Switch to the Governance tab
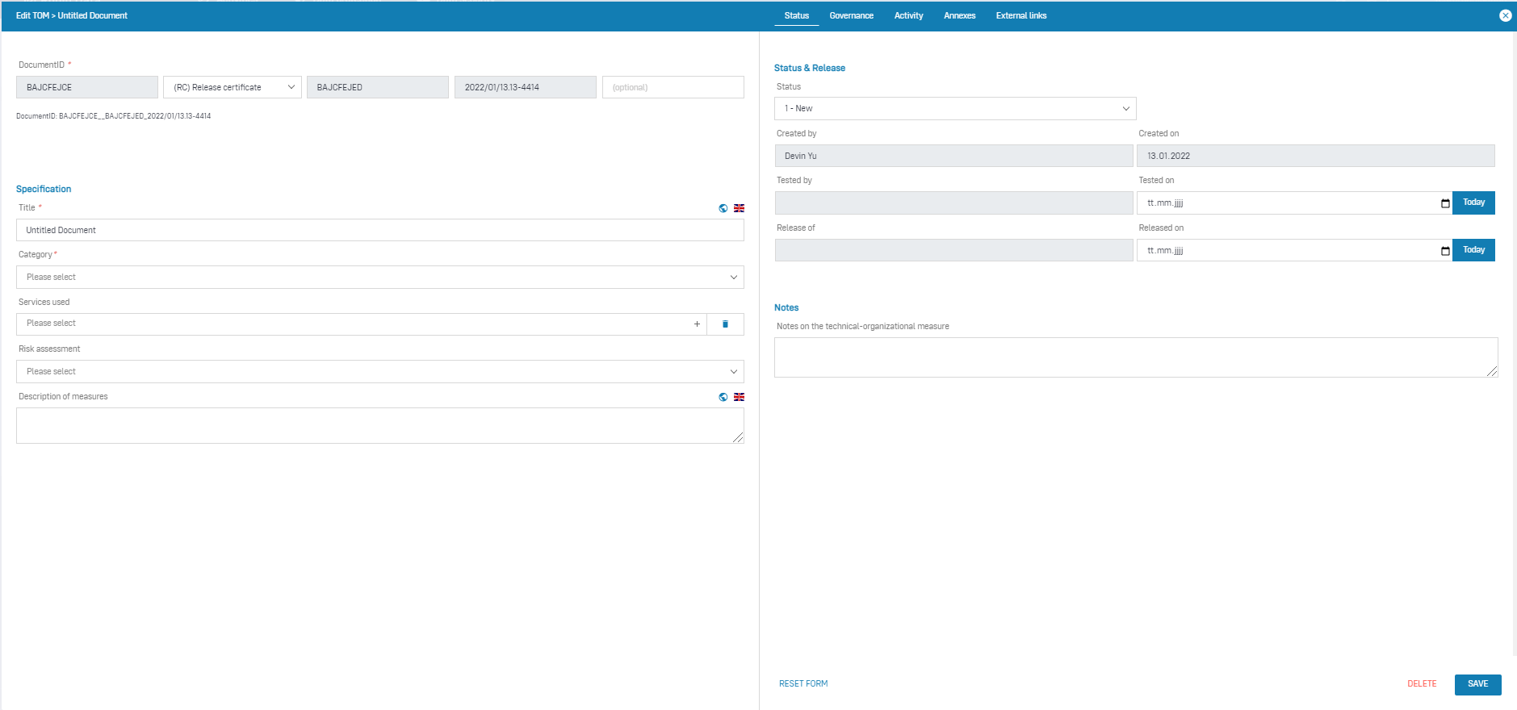The height and width of the screenshot is (710, 1517). 851,15
